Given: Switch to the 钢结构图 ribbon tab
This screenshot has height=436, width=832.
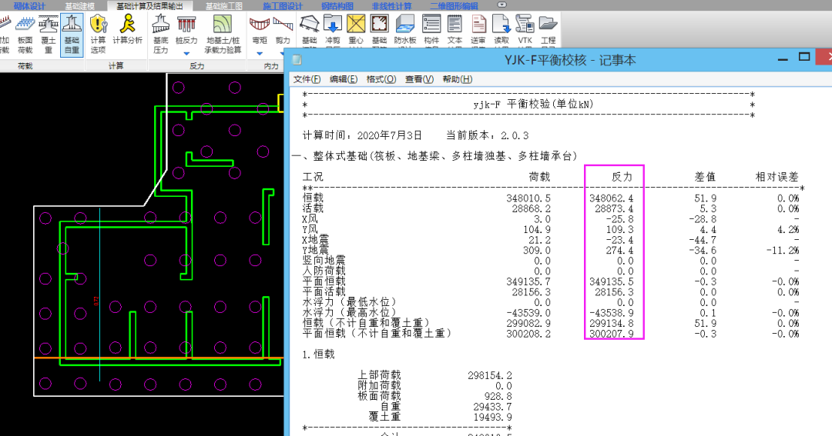Looking at the screenshot, I should pos(337,6).
